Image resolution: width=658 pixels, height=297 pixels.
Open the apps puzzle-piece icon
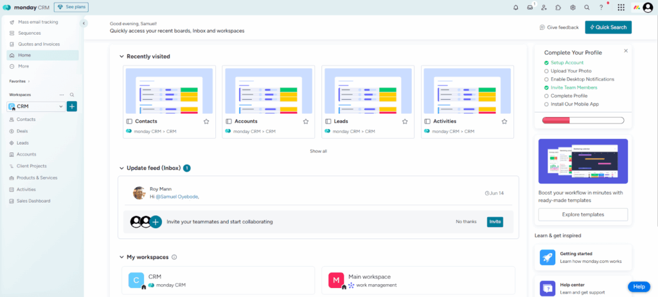(558, 8)
